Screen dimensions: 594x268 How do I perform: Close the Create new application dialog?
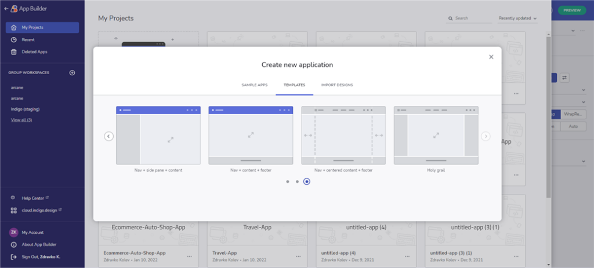pyautogui.click(x=491, y=57)
